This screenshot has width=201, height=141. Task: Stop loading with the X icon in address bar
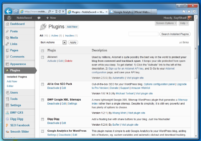click(x=63, y=11)
